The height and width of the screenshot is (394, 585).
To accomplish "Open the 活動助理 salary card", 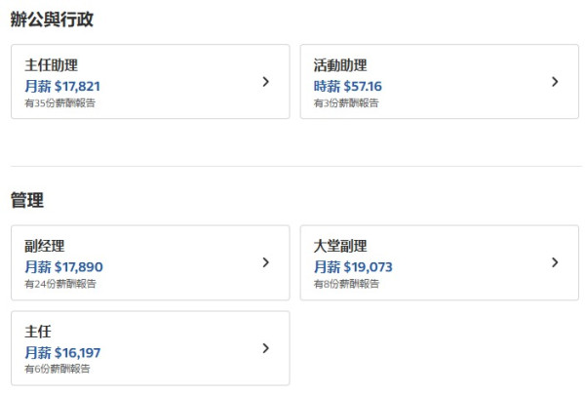I will [x=440, y=82].
